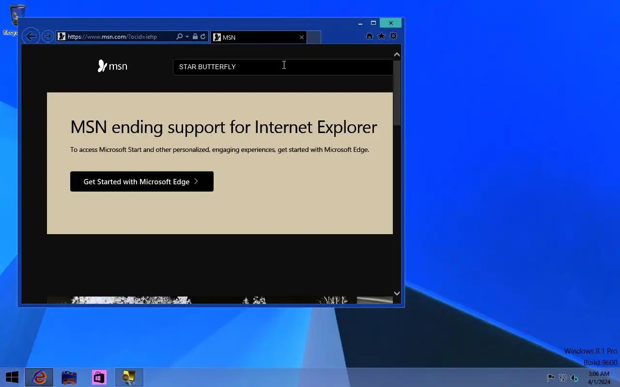Open the Tools gear menu
This screenshot has height=387, width=620.
393,36
